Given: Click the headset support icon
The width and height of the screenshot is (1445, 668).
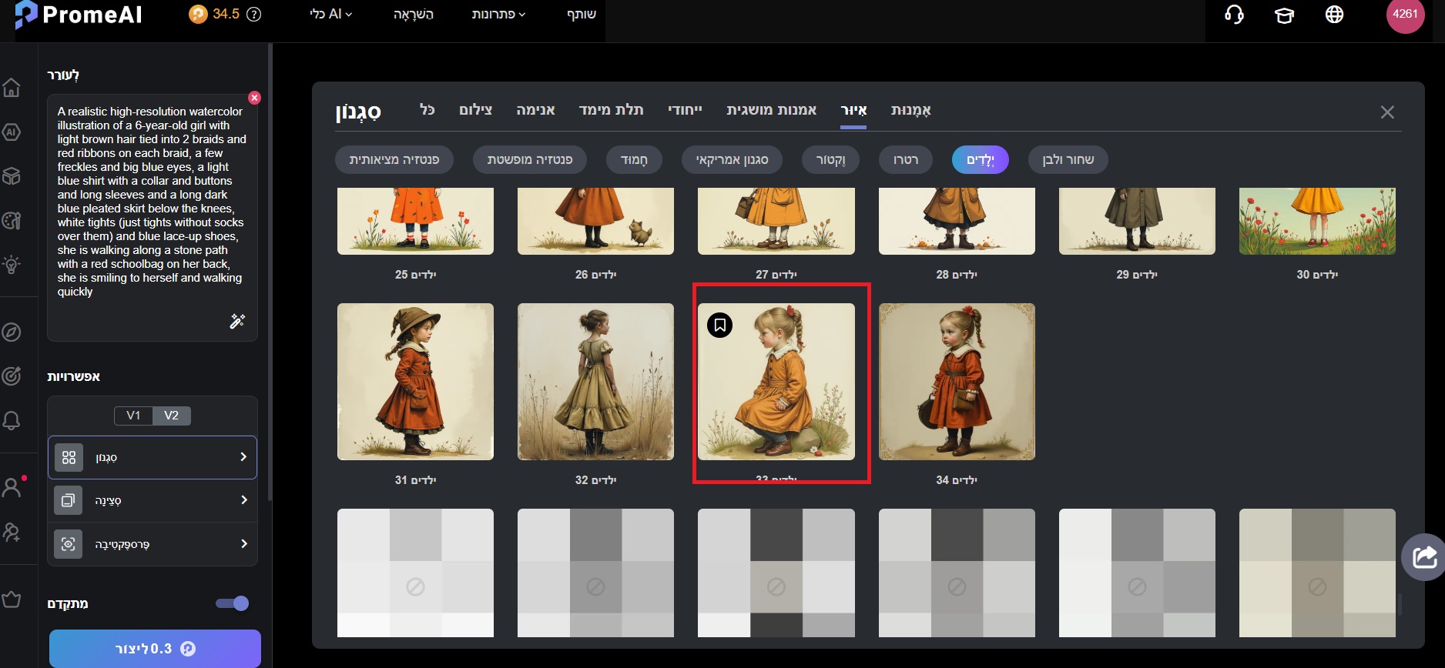Looking at the screenshot, I should (x=1234, y=15).
